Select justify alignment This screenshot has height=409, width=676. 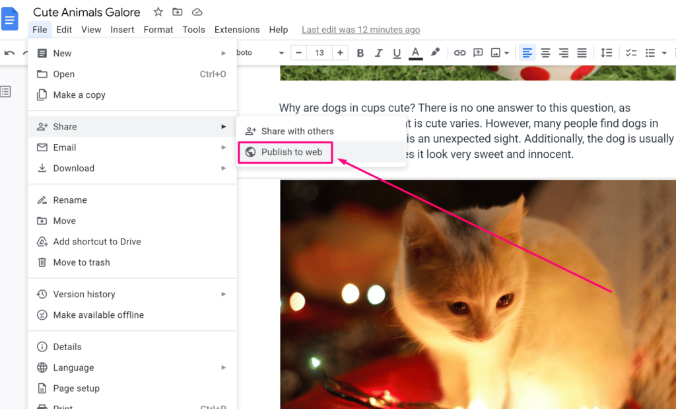pos(582,53)
